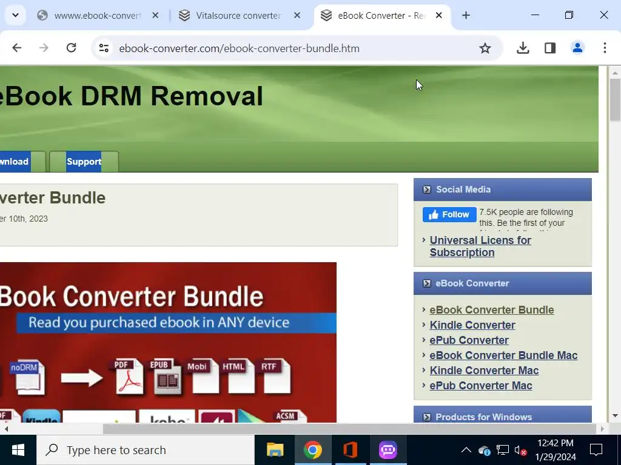621x465 pixels.
Task: Click the vertical scrollbar down arrow
Action: coord(615,415)
